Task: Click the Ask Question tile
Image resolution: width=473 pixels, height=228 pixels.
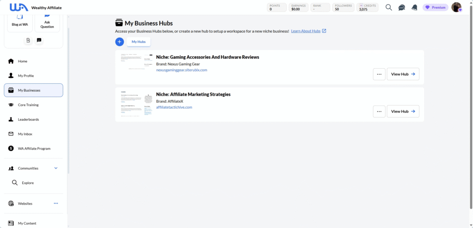Action: pos(47,23)
